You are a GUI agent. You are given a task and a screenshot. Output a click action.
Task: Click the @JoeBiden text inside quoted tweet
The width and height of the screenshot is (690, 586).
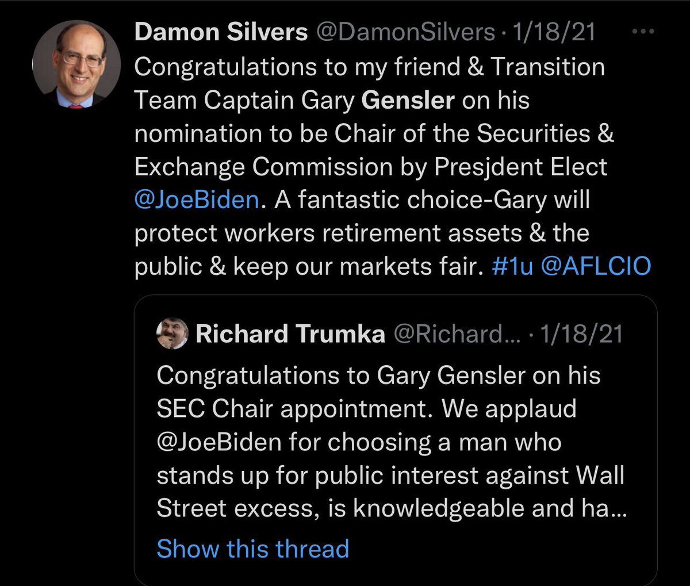[219, 442]
